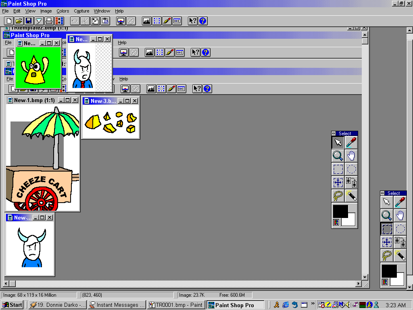Viewport: 413px width, 310px height.
Task: Open the rightmost Select palette's control menu
Action: [x=383, y=193]
